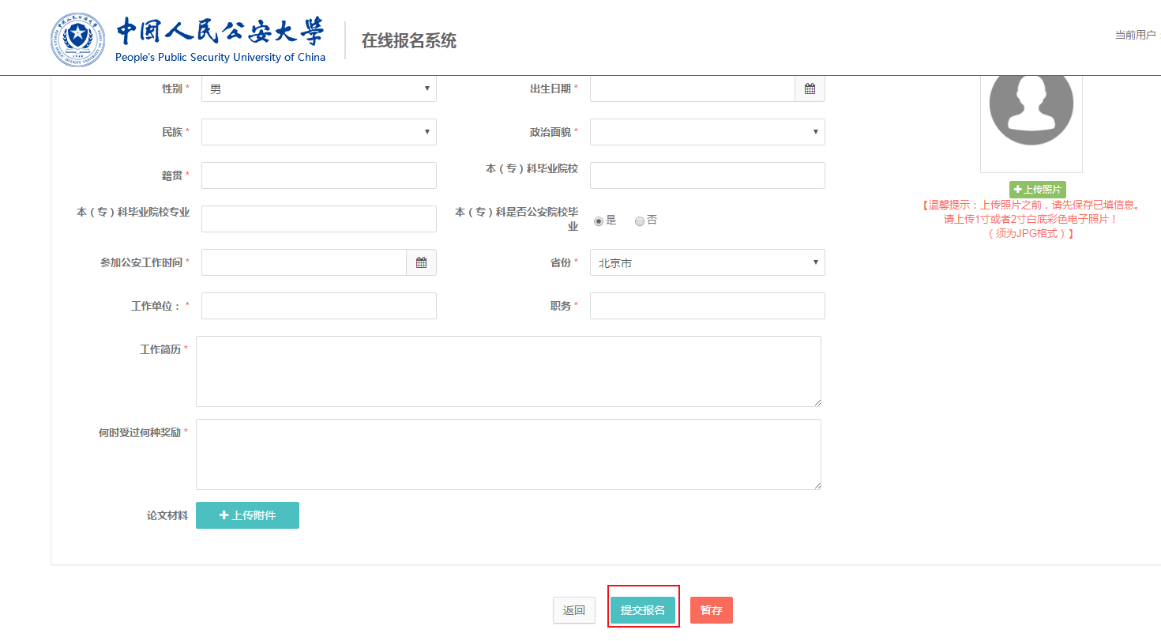Click the 上传附件 upload attachment button
This screenshot has height=641, width=1161.
(247, 515)
